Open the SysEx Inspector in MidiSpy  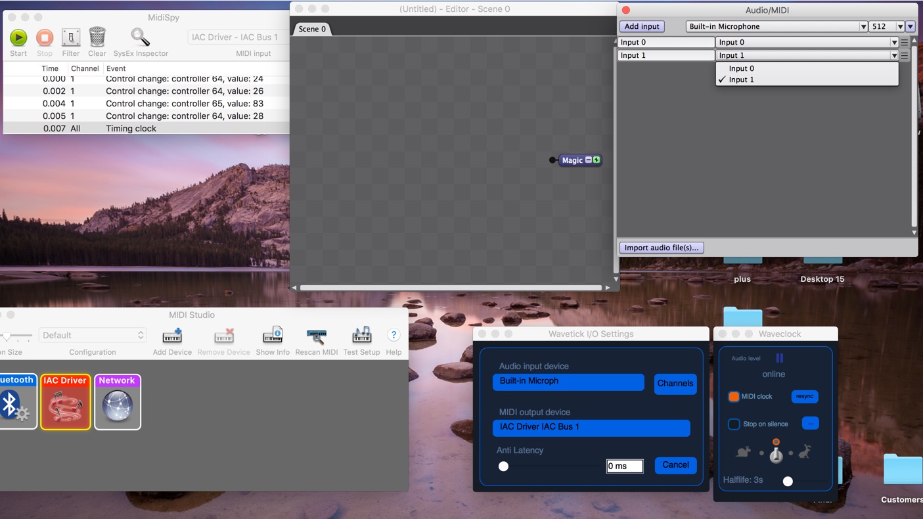tap(141, 37)
